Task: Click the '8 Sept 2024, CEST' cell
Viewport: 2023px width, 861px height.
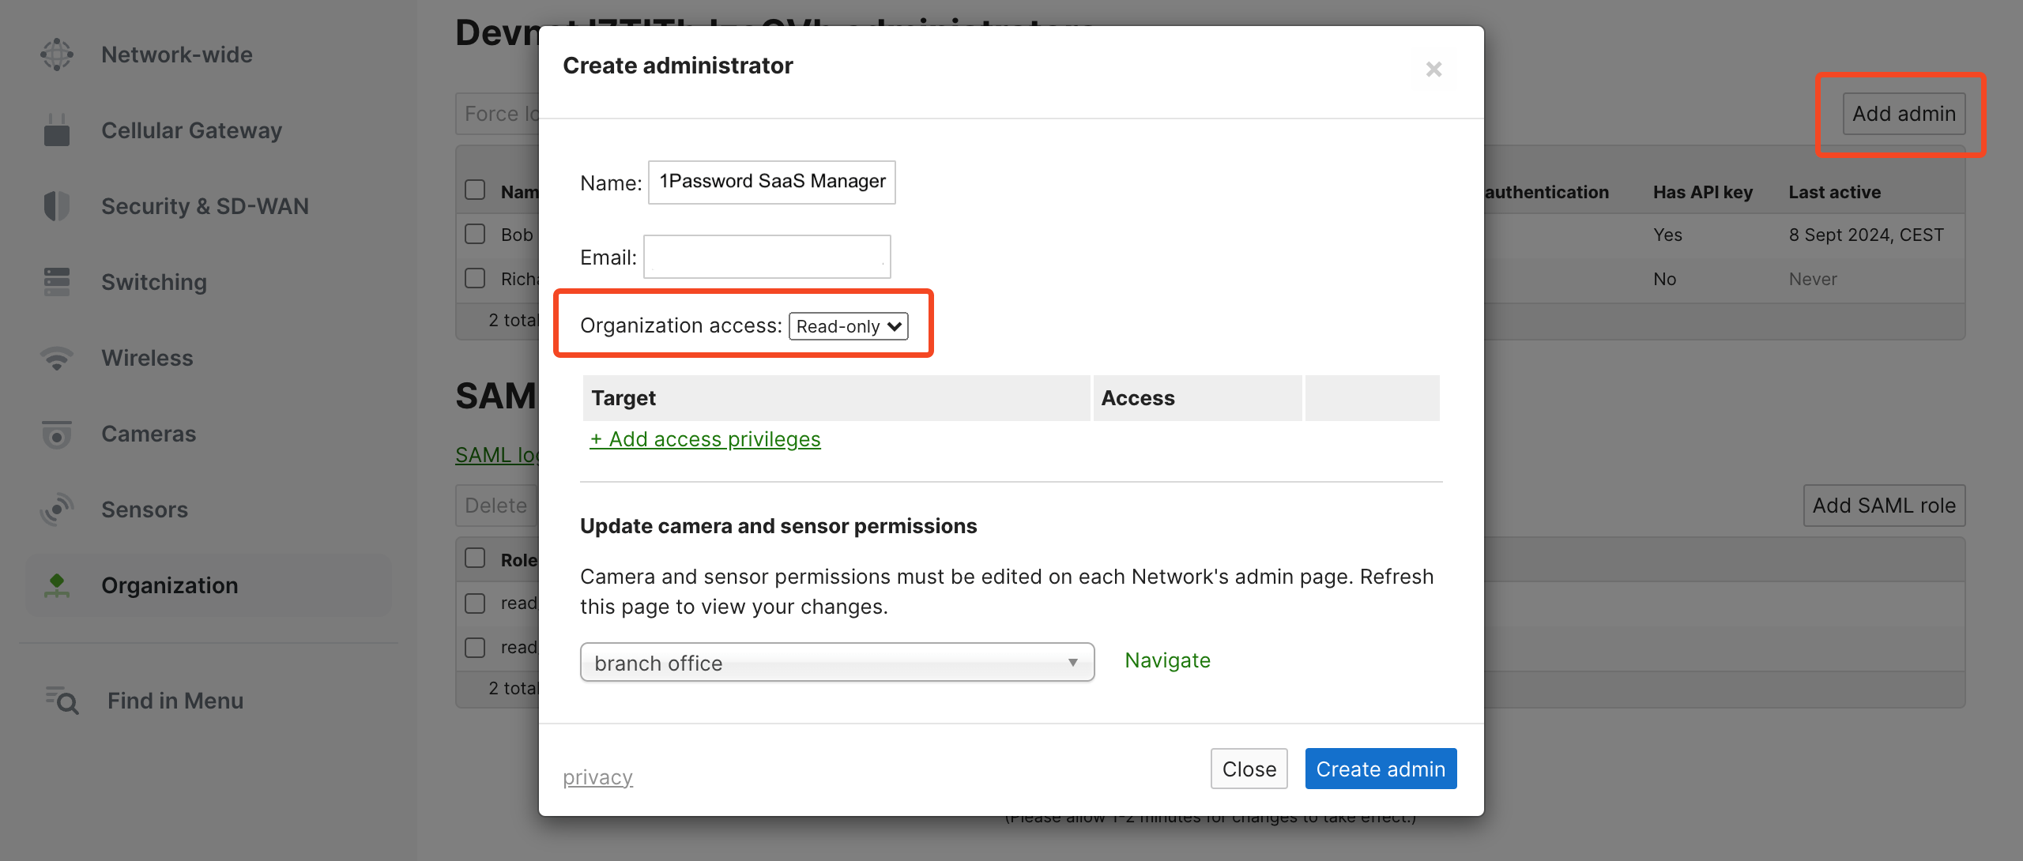Action: 1866,235
